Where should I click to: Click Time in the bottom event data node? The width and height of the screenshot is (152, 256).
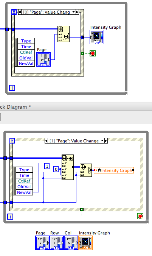coord(24,175)
